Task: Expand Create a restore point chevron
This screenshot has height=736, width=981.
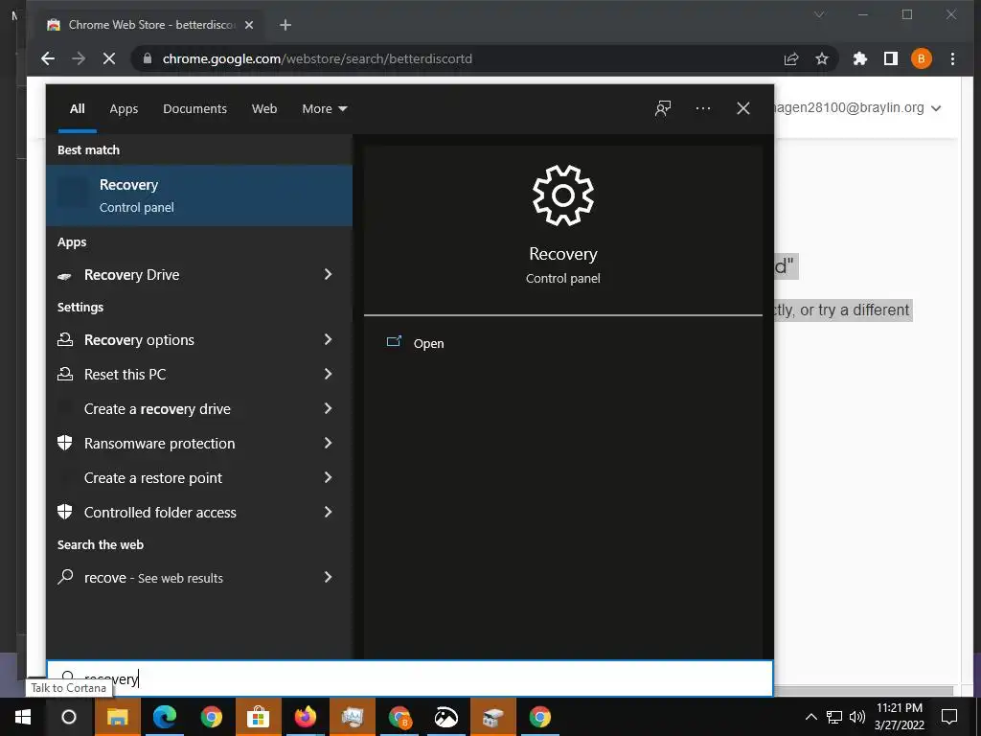Action: pyautogui.click(x=328, y=477)
